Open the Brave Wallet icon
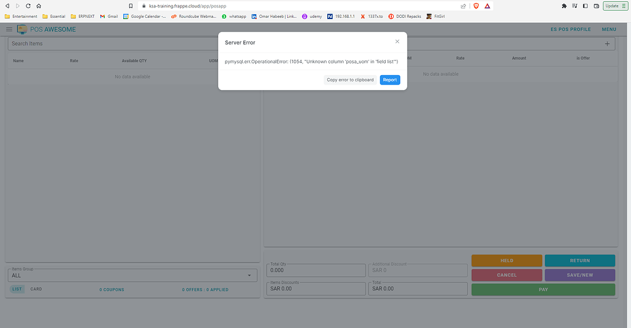631x328 pixels. (x=596, y=6)
